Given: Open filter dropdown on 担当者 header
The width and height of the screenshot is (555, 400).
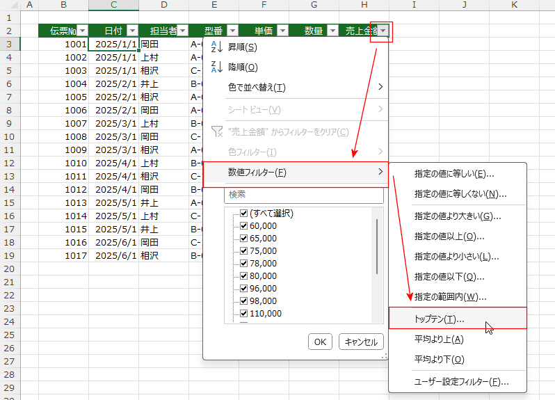Looking at the screenshot, I should coord(182,31).
